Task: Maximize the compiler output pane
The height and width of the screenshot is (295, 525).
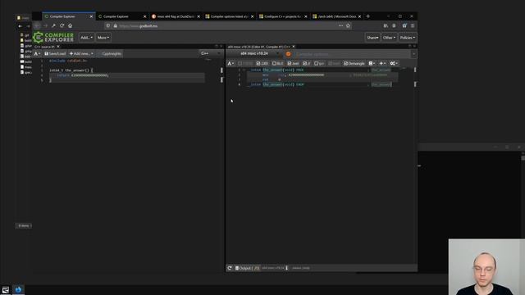Action: click(x=409, y=46)
